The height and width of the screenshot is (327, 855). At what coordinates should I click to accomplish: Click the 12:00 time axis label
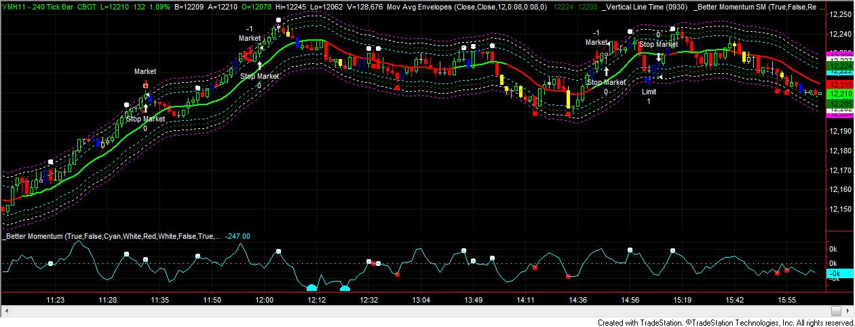coord(264,299)
